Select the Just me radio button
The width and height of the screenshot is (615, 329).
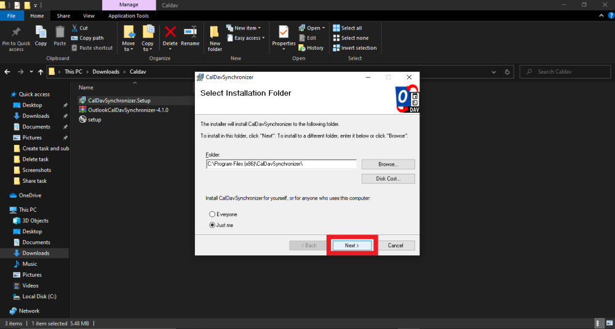(212, 225)
